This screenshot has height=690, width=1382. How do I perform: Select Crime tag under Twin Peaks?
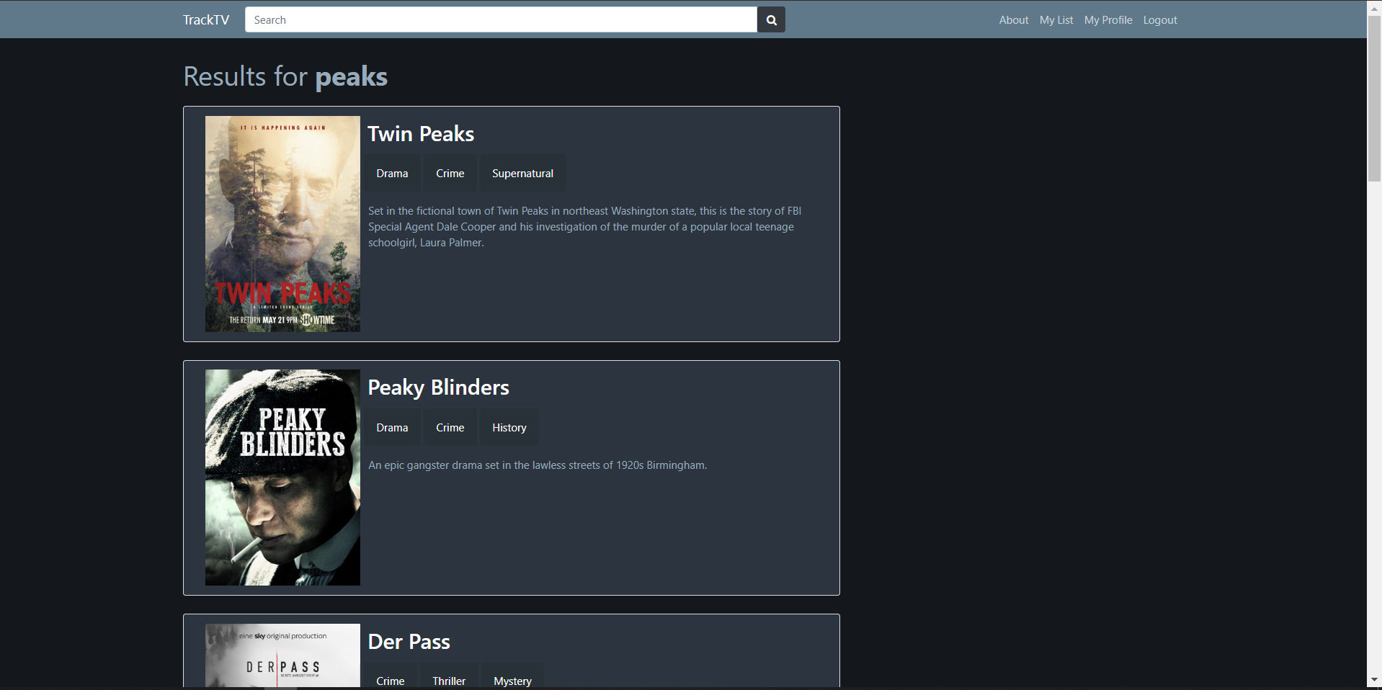pyautogui.click(x=450, y=174)
